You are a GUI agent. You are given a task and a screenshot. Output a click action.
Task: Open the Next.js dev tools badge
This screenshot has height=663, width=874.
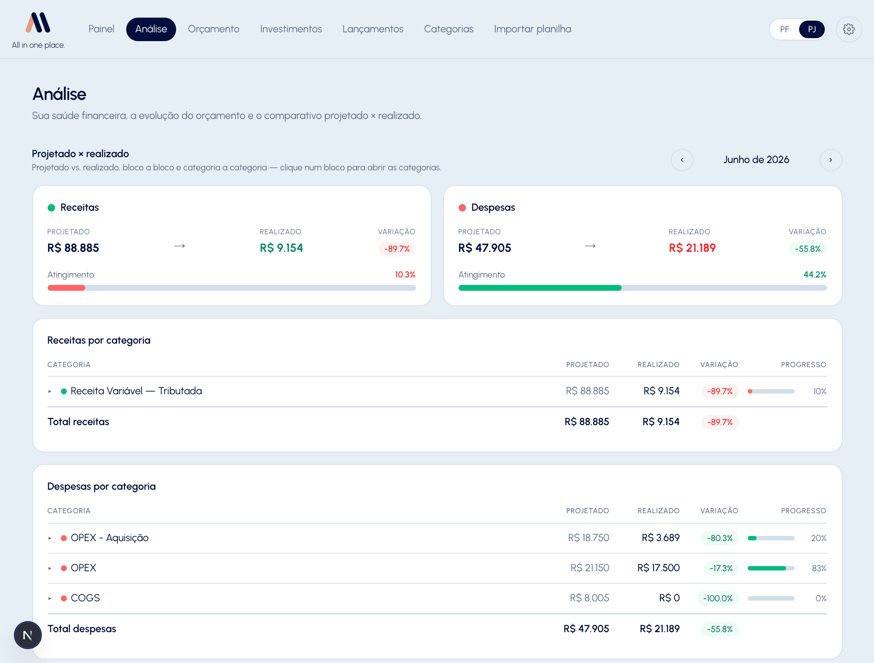pos(28,635)
